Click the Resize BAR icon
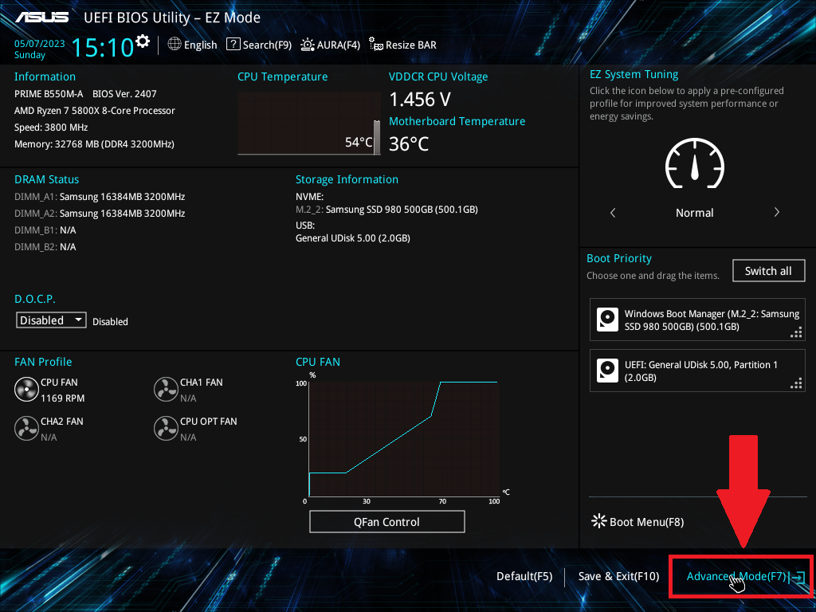The image size is (816, 612). click(376, 45)
